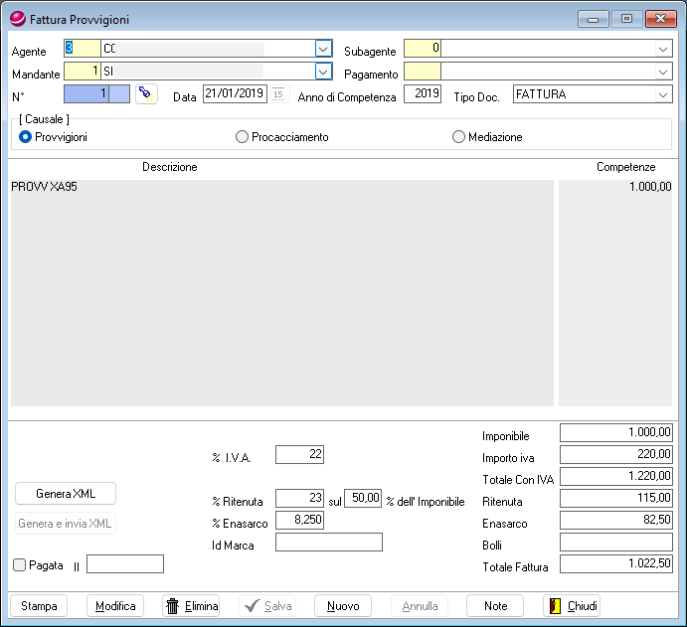Click the Nuovo button

coord(343,606)
